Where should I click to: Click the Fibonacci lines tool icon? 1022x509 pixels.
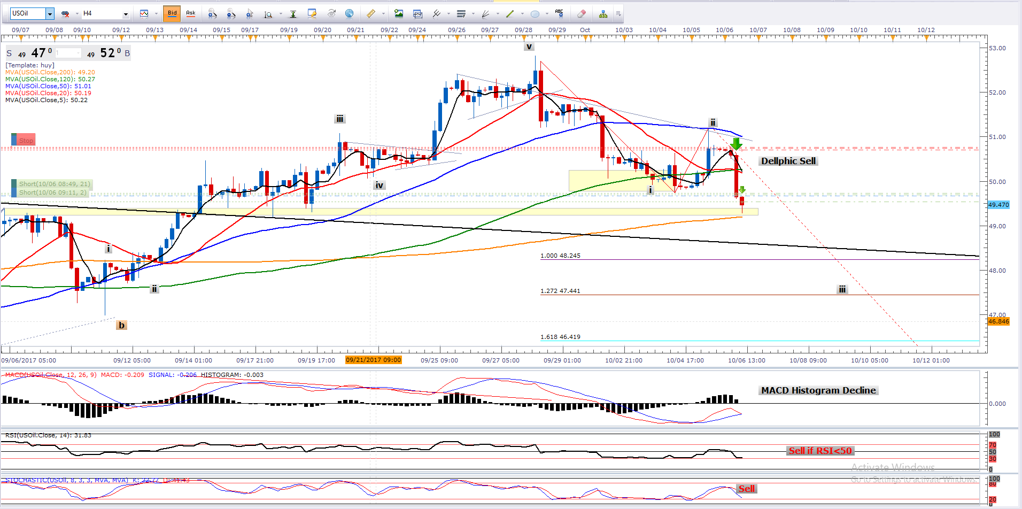click(461, 14)
